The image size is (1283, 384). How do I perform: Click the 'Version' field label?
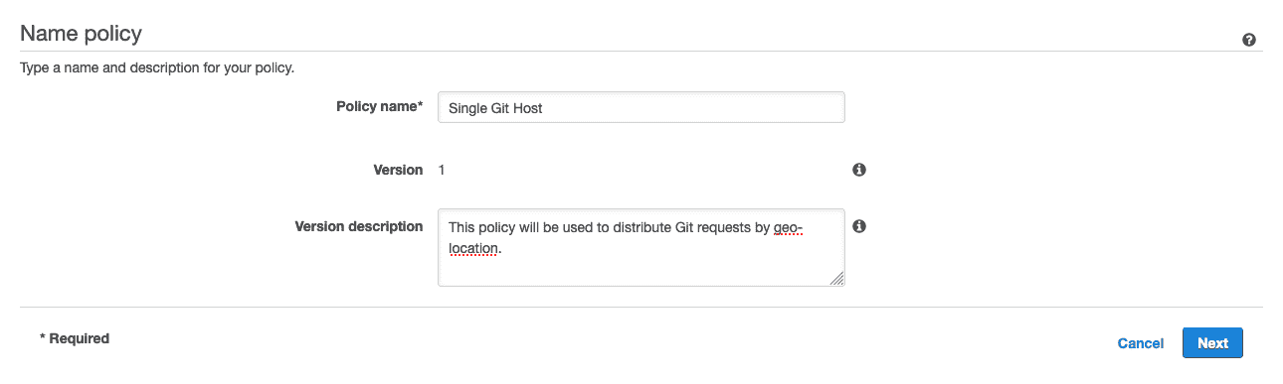pos(398,170)
